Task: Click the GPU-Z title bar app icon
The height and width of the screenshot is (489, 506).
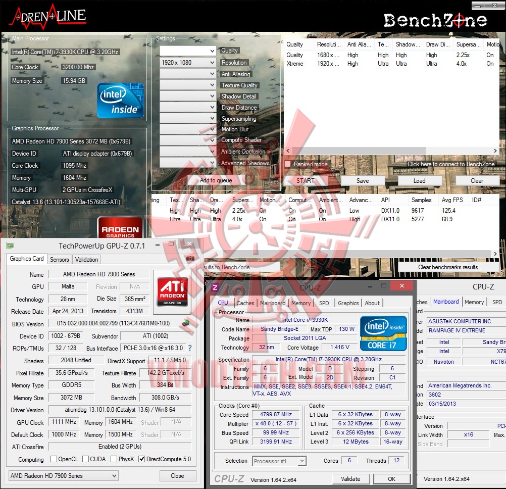Action: coord(10,246)
